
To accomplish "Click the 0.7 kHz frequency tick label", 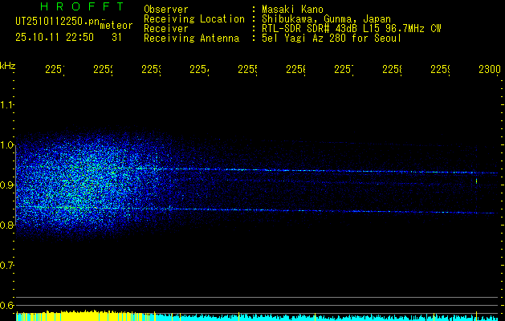I will 6,266.
